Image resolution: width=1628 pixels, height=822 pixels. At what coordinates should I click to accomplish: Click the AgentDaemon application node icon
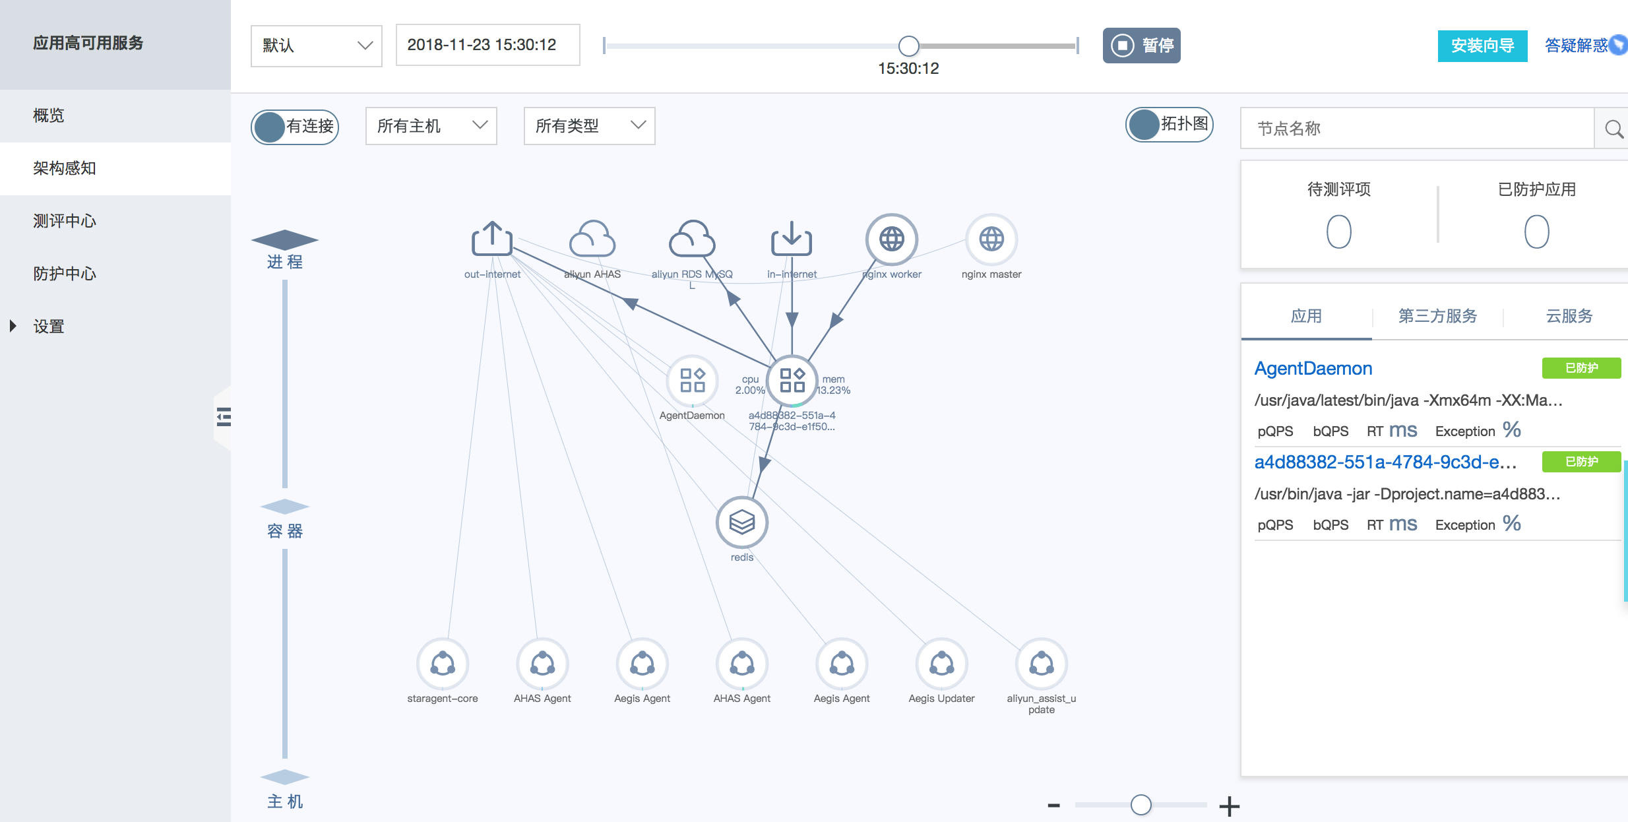coord(692,381)
